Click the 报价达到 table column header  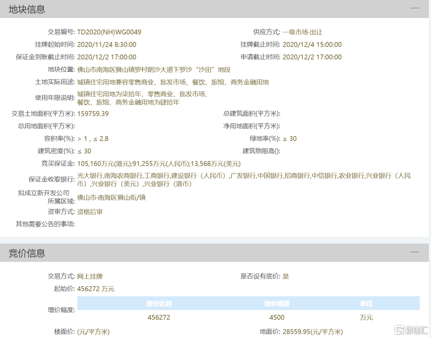tap(159, 304)
